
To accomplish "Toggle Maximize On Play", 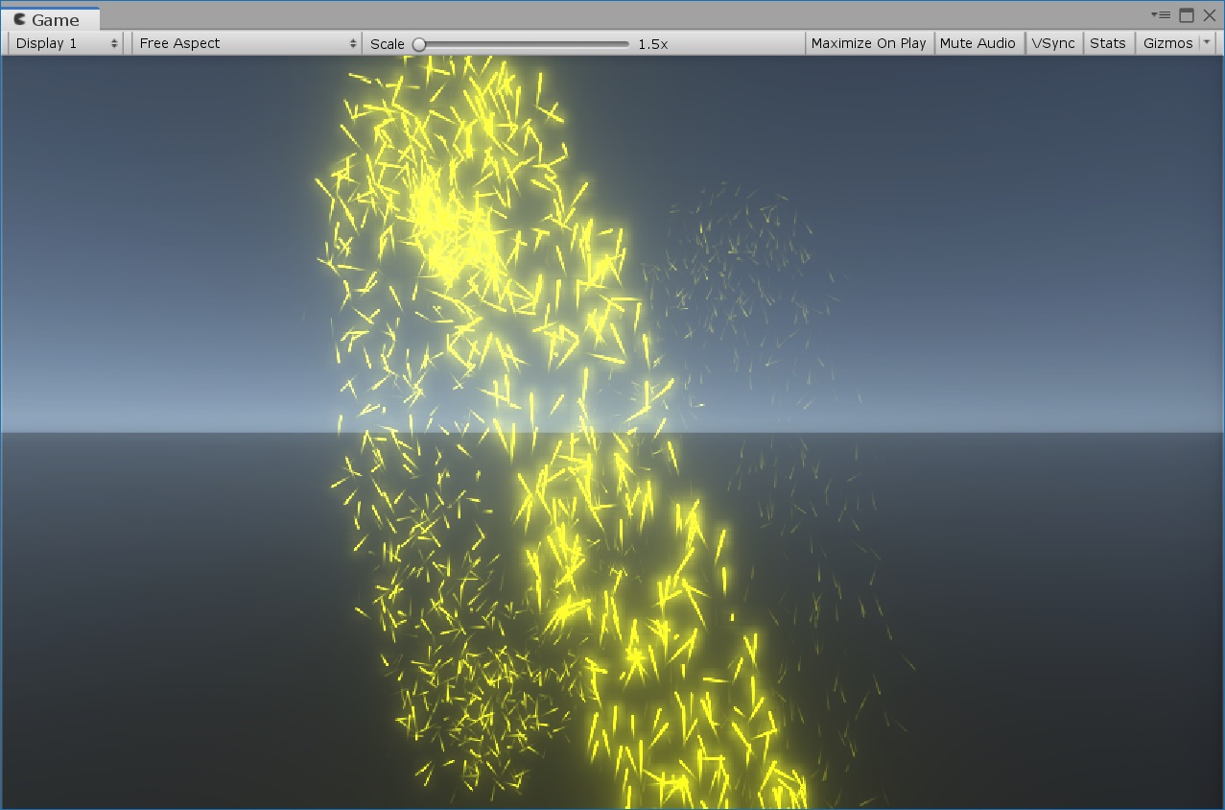I will click(x=868, y=43).
